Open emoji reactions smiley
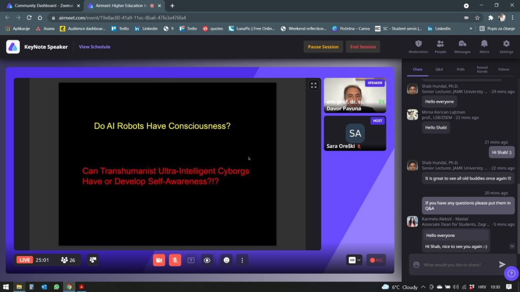 226,260
